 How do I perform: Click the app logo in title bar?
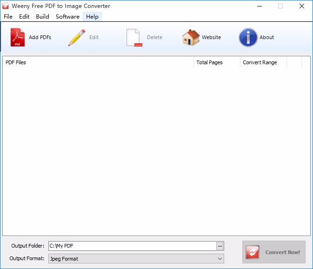pyautogui.click(x=6, y=6)
